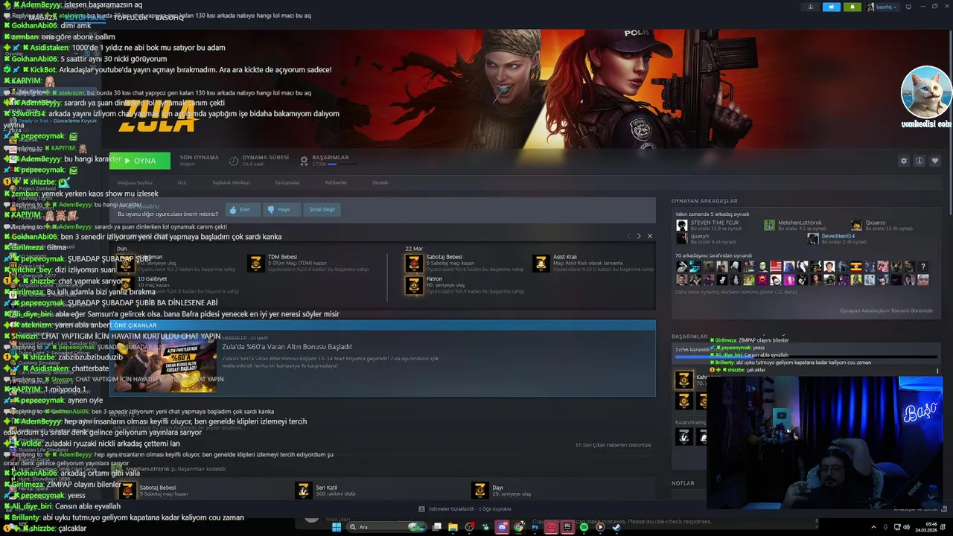Click the taskbar Ara search box
The width and height of the screenshot is (953, 536).
(x=388, y=527)
